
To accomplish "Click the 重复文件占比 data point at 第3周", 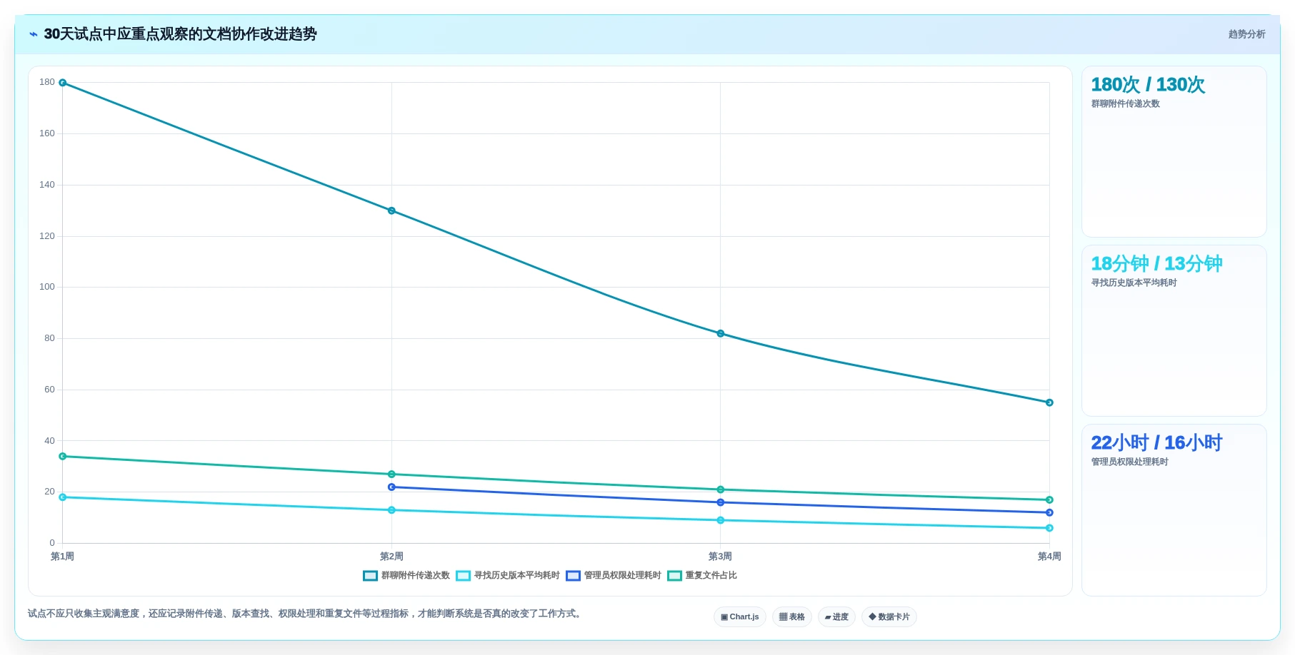I will tap(721, 489).
